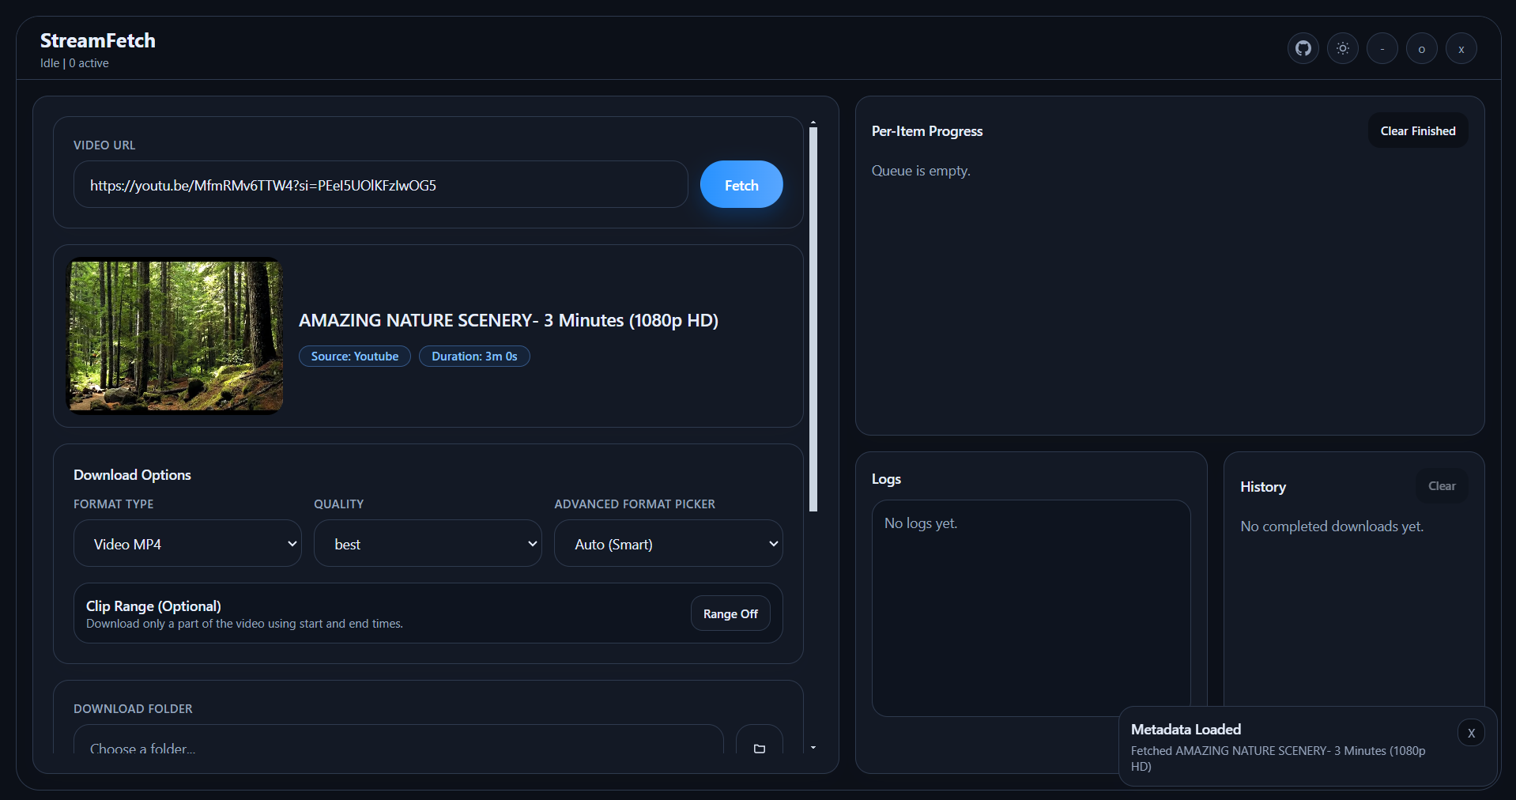Click the scroll-down chevron below Download Folder

point(813,748)
